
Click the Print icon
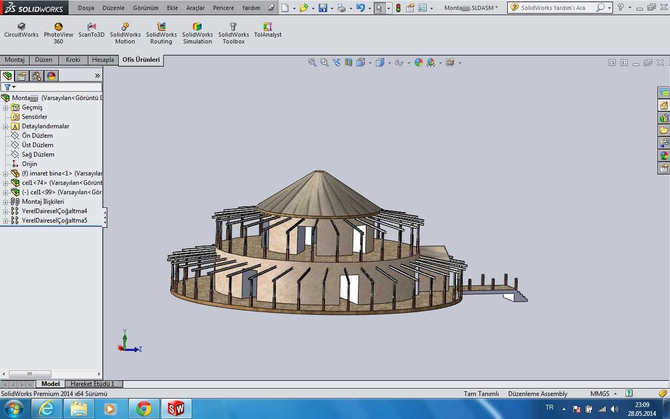pyautogui.click(x=341, y=8)
